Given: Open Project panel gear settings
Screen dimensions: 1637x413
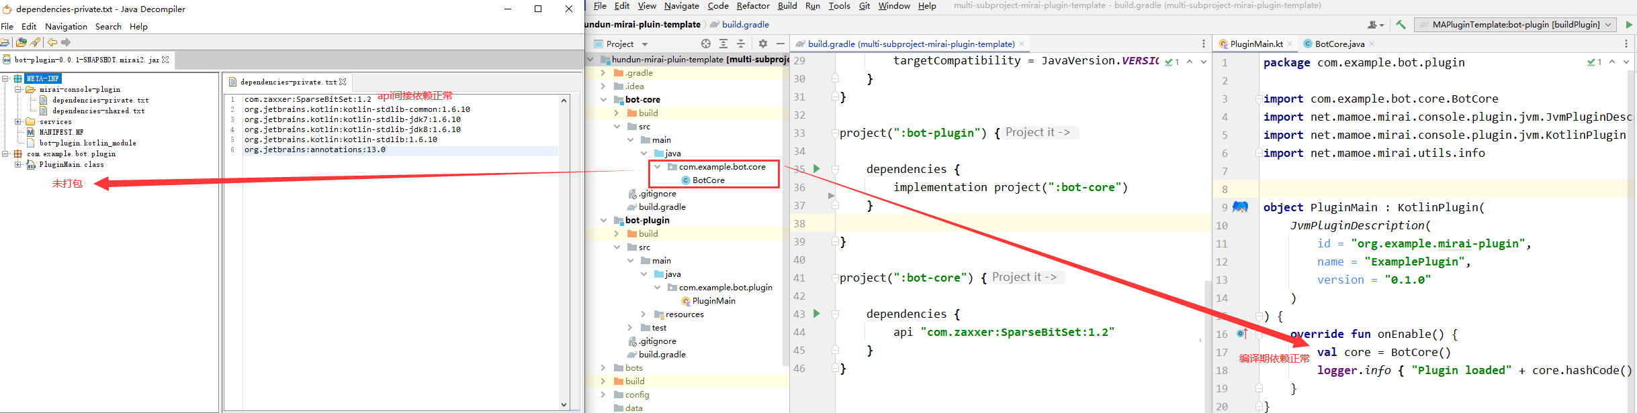Looking at the screenshot, I should click(763, 44).
